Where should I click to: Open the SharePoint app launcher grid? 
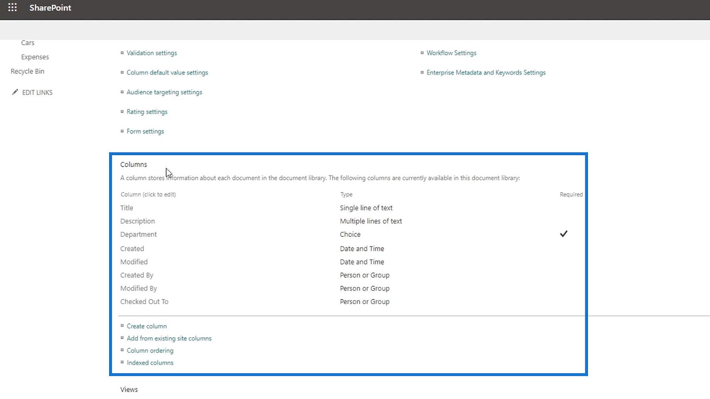click(x=12, y=8)
